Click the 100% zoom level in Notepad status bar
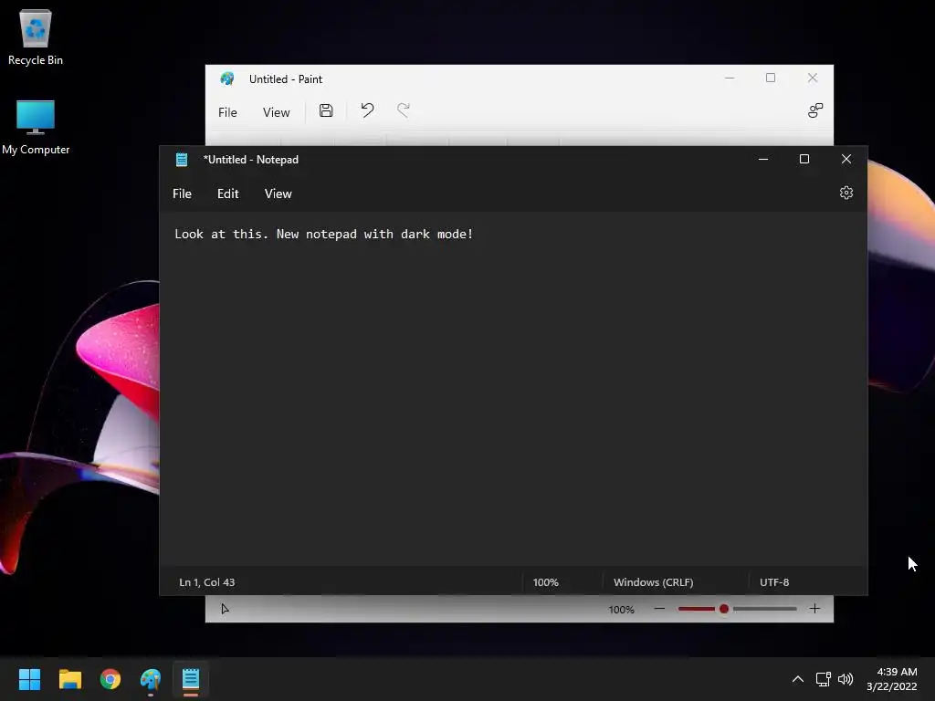This screenshot has width=935, height=701. pyautogui.click(x=546, y=582)
